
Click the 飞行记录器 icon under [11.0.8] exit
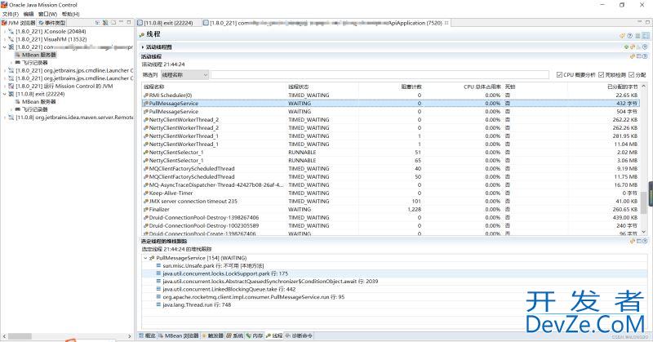point(18,109)
